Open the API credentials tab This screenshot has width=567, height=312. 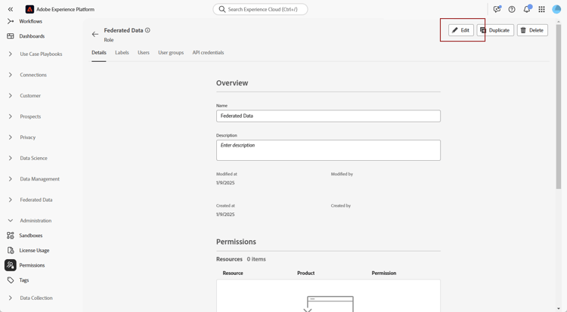point(208,53)
